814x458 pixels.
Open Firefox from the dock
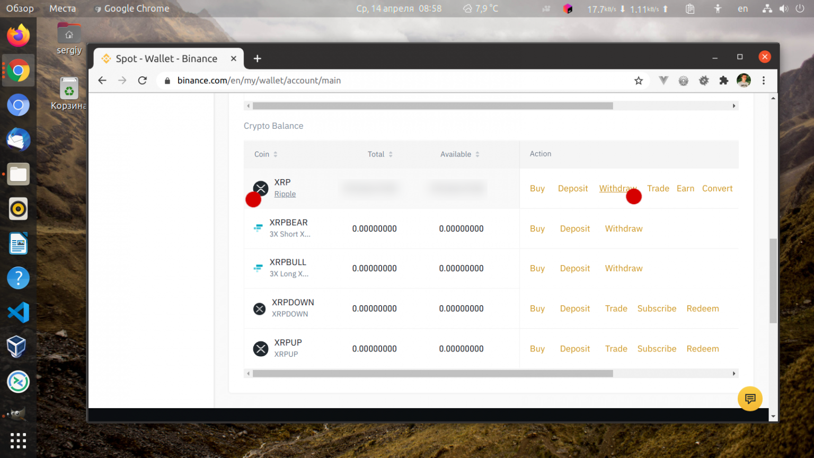[19, 36]
